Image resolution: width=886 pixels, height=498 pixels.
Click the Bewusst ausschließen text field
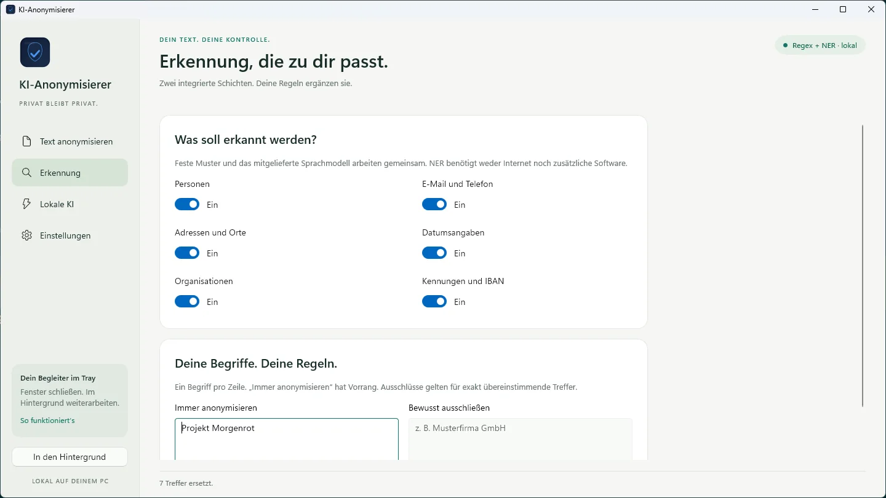point(521,439)
